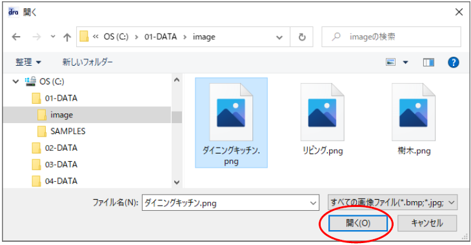The image size is (471, 245).
Task: Select the 樹木.png file thumbnail
Action: coord(414,119)
